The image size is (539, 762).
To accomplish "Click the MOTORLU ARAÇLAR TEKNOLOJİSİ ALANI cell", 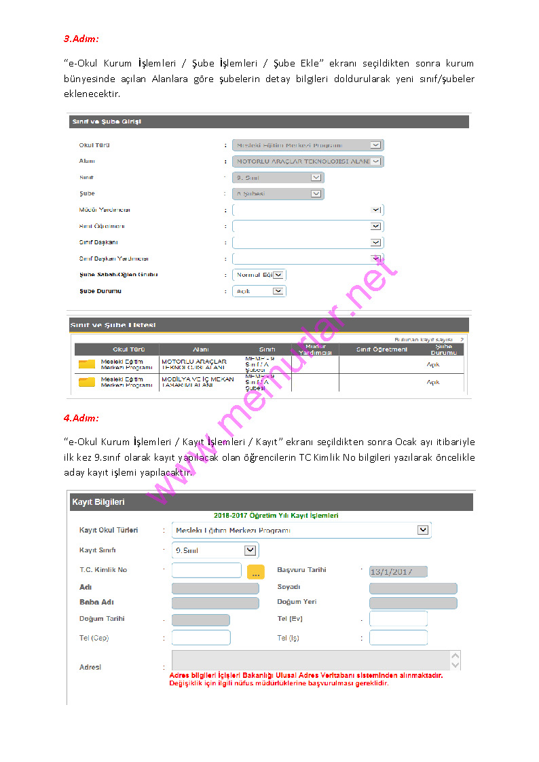I will pos(201,364).
